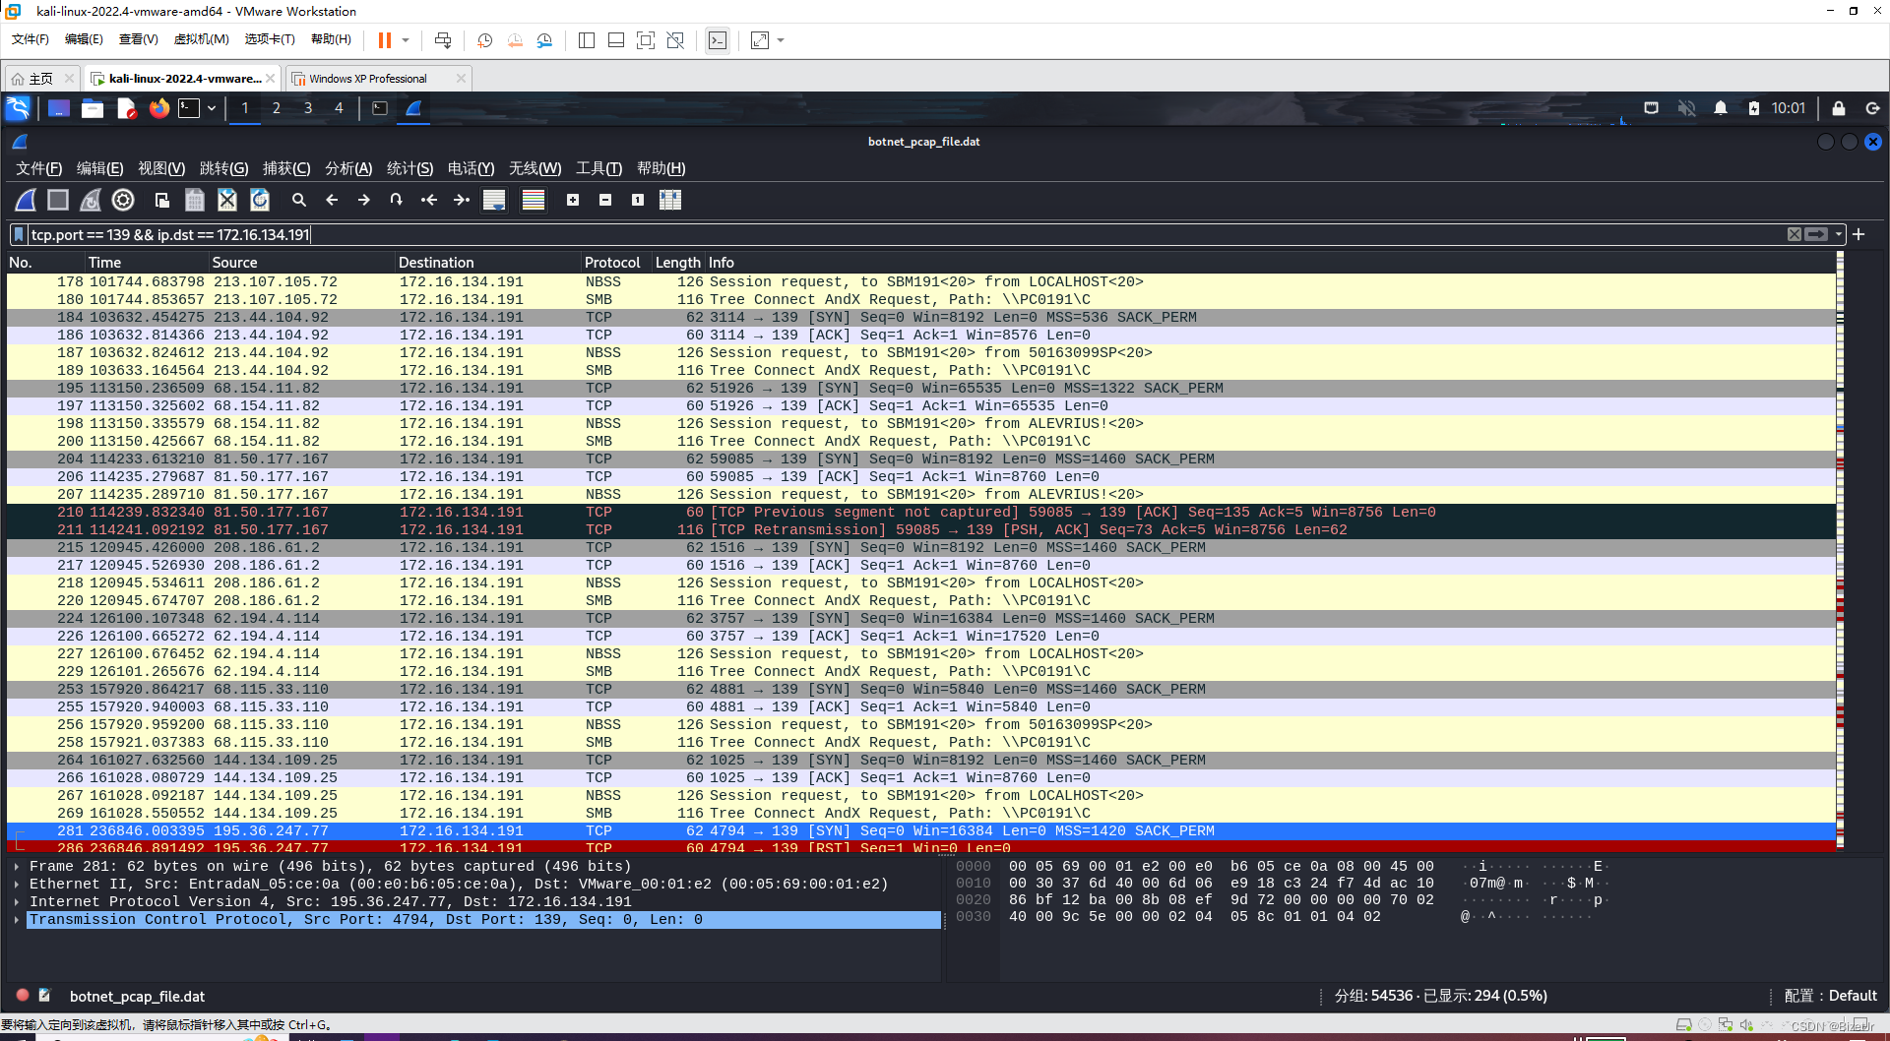
Task: Sort by Destination column header
Action: pos(488,263)
